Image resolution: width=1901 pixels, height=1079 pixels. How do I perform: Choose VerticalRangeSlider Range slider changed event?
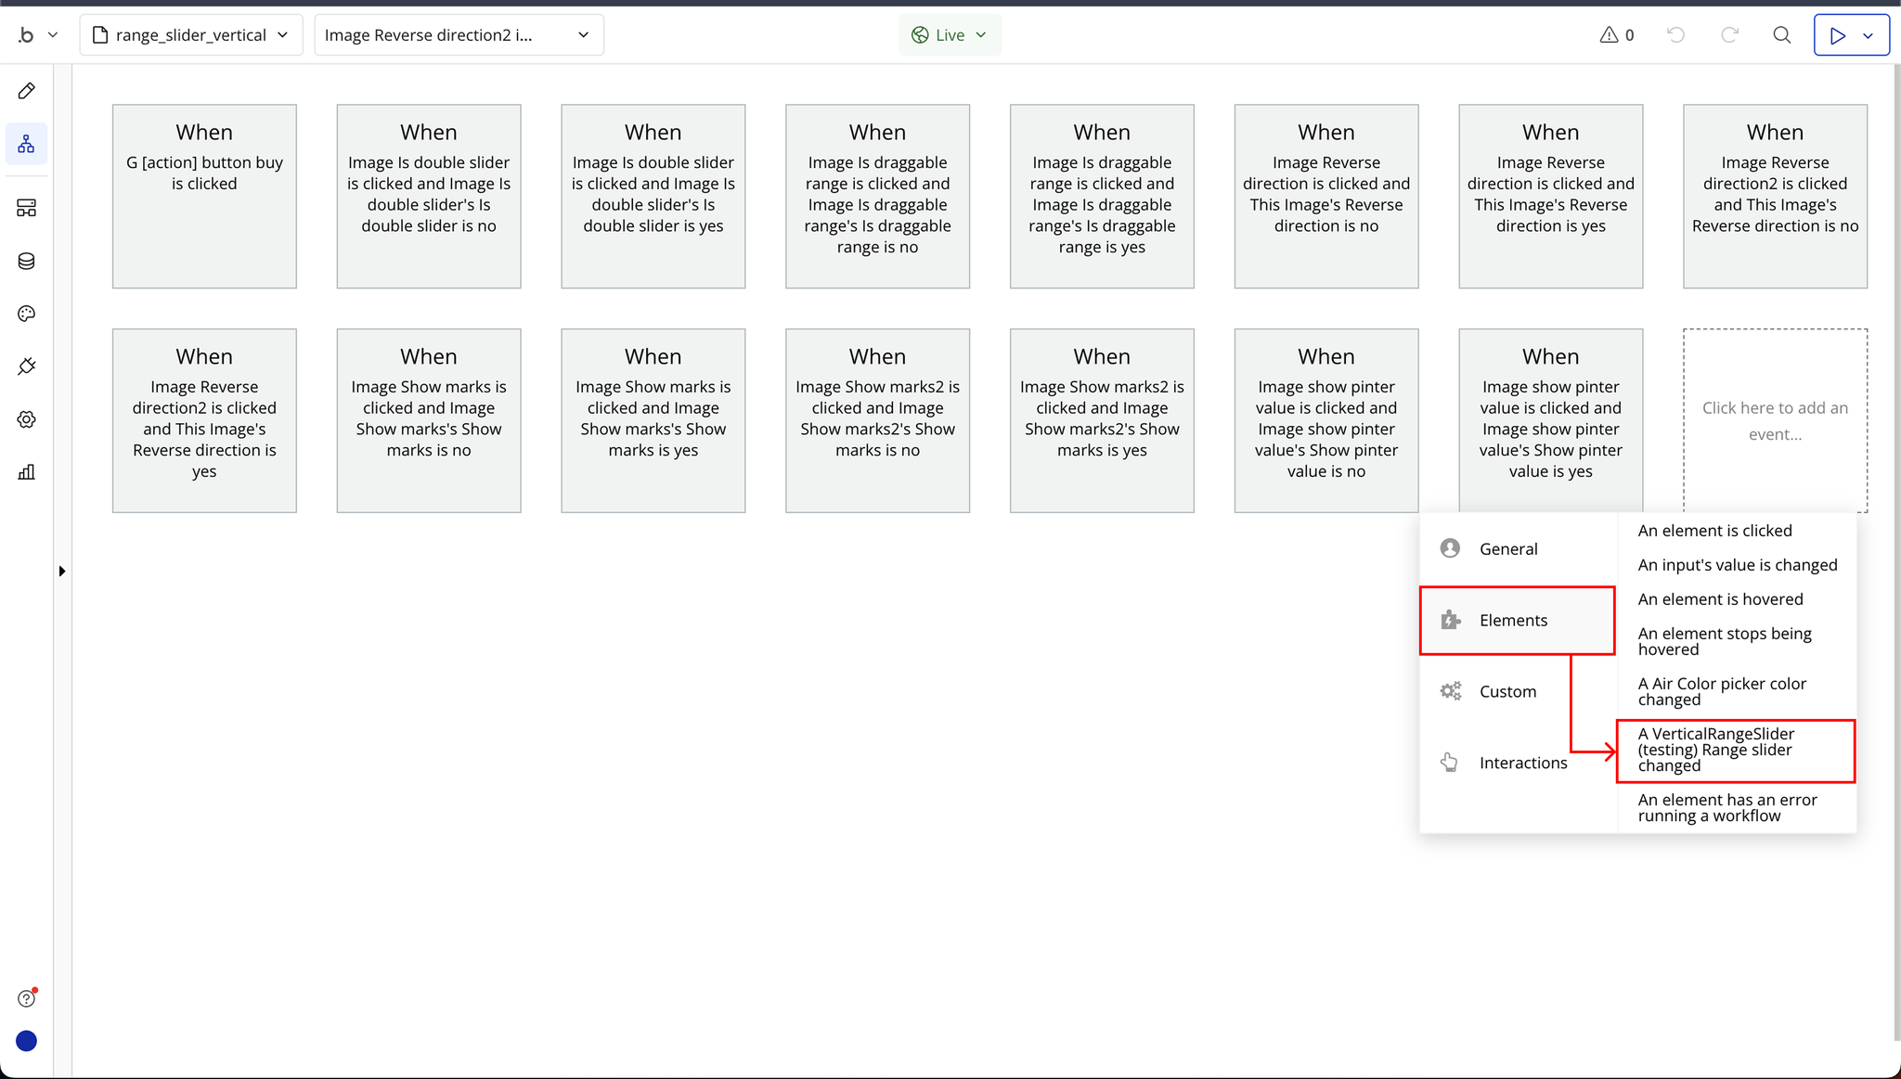pyautogui.click(x=1734, y=750)
